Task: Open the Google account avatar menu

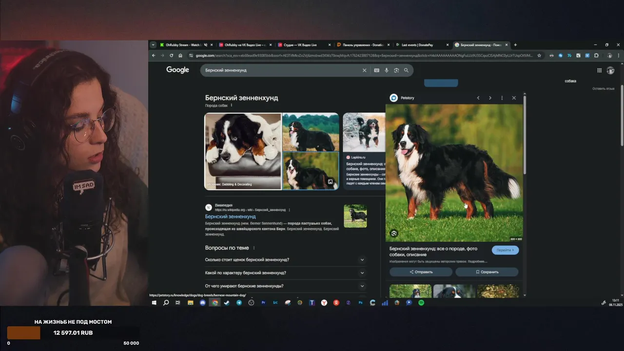Action: (x=610, y=70)
